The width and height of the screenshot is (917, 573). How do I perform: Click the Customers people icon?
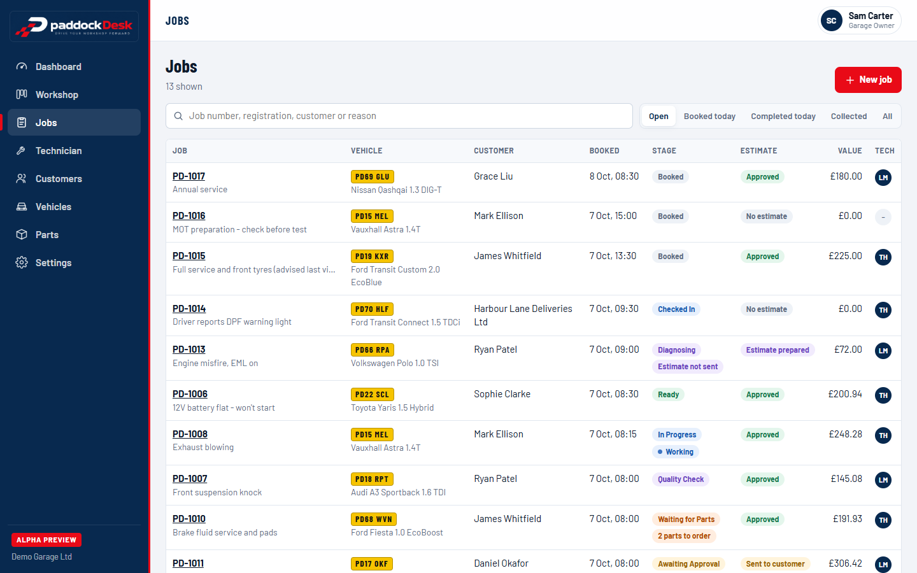22,179
